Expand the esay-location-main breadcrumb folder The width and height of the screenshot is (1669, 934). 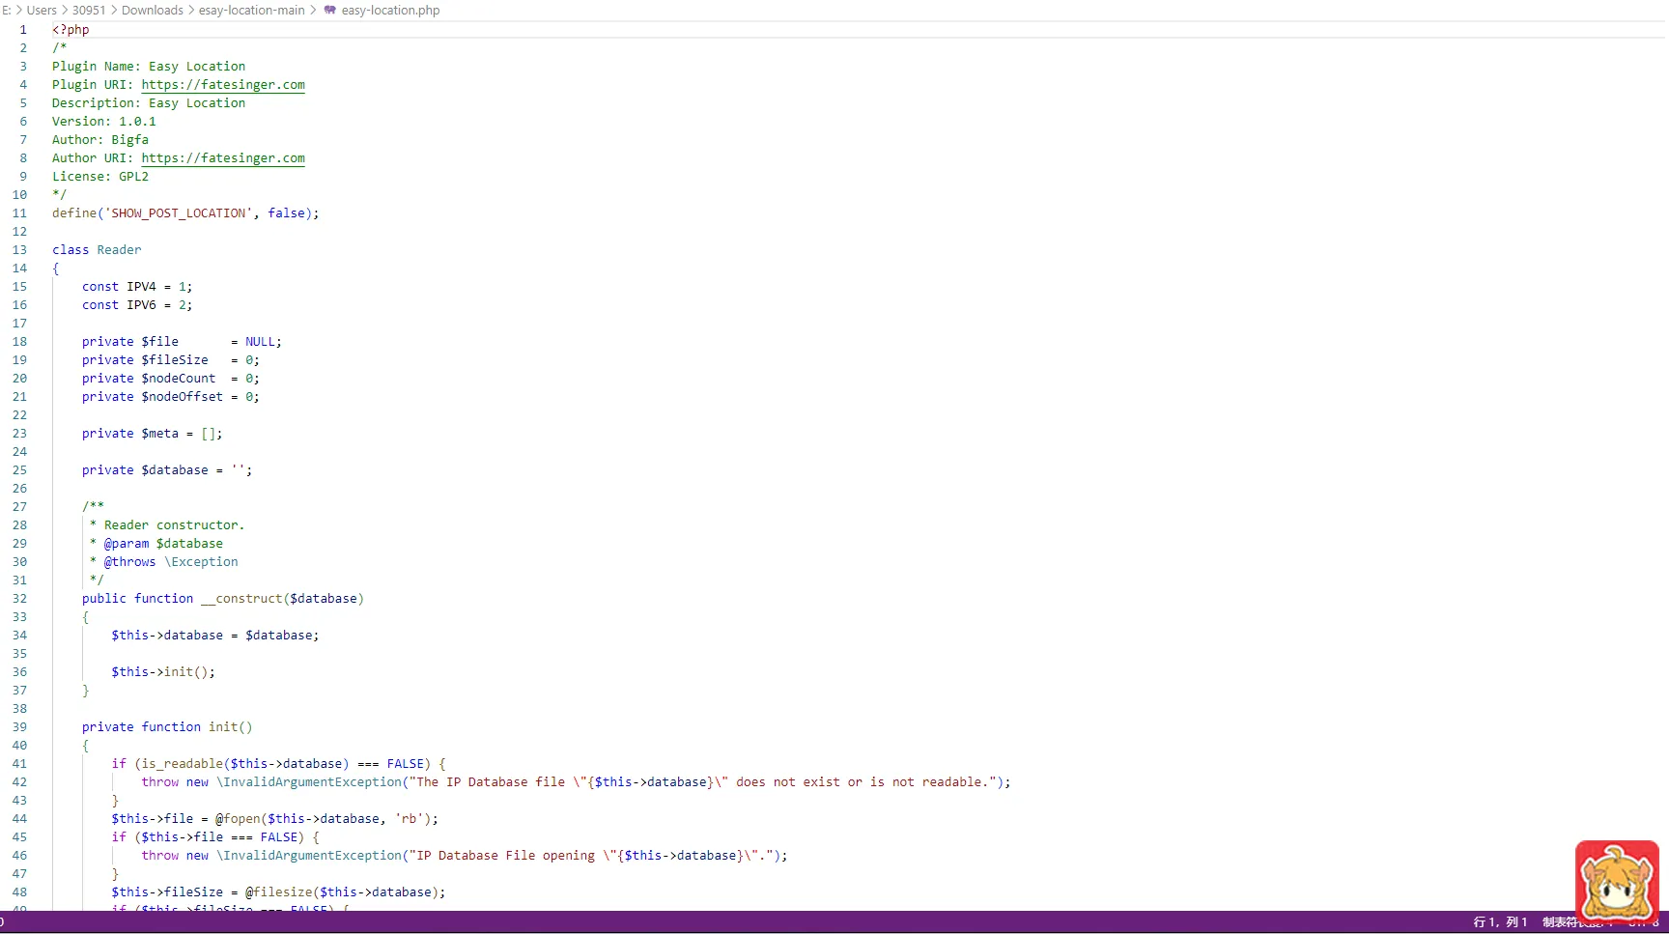pos(251,11)
